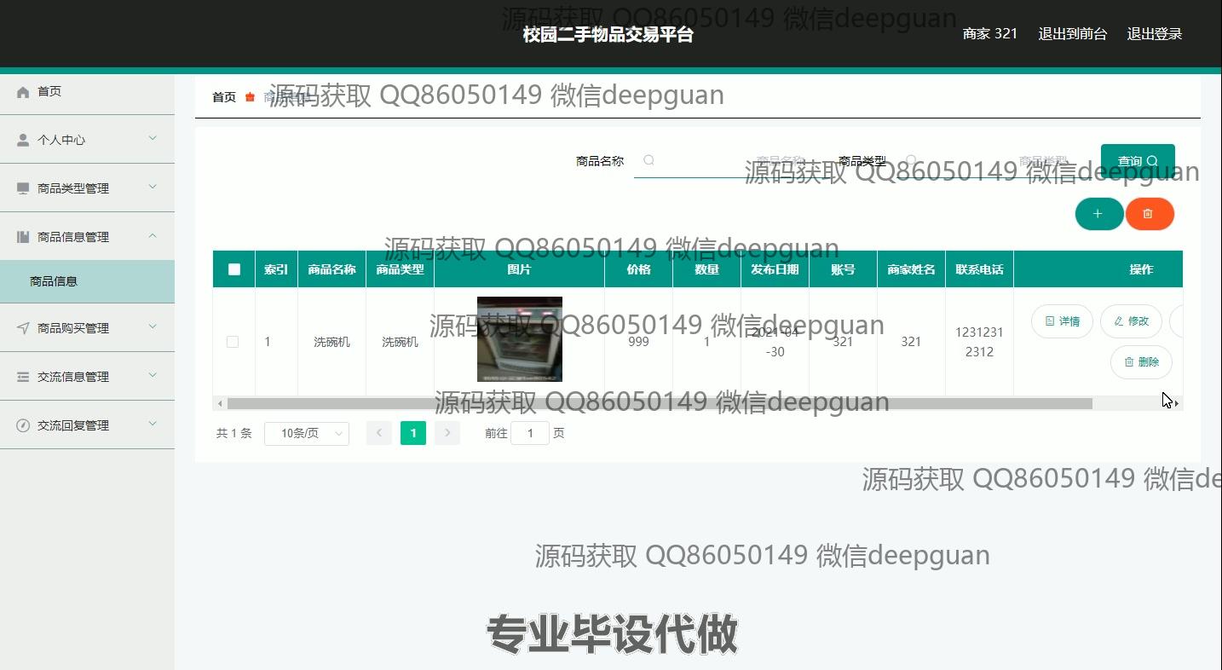Click the 详情 button for 洗碗机 row
Screen dimensions: 1222x670
point(1062,321)
